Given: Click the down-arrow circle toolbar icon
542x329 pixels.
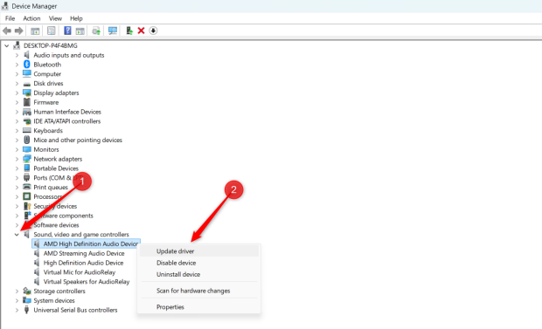Looking at the screenshot, I should [x=153, y=31].
